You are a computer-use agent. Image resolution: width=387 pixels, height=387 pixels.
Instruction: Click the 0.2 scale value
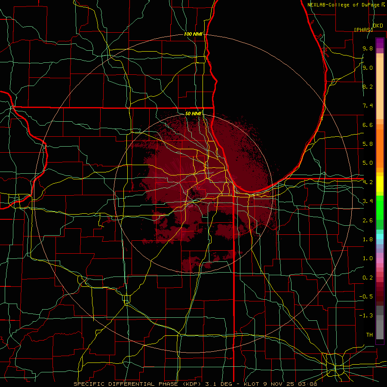[x=368, y=278]
